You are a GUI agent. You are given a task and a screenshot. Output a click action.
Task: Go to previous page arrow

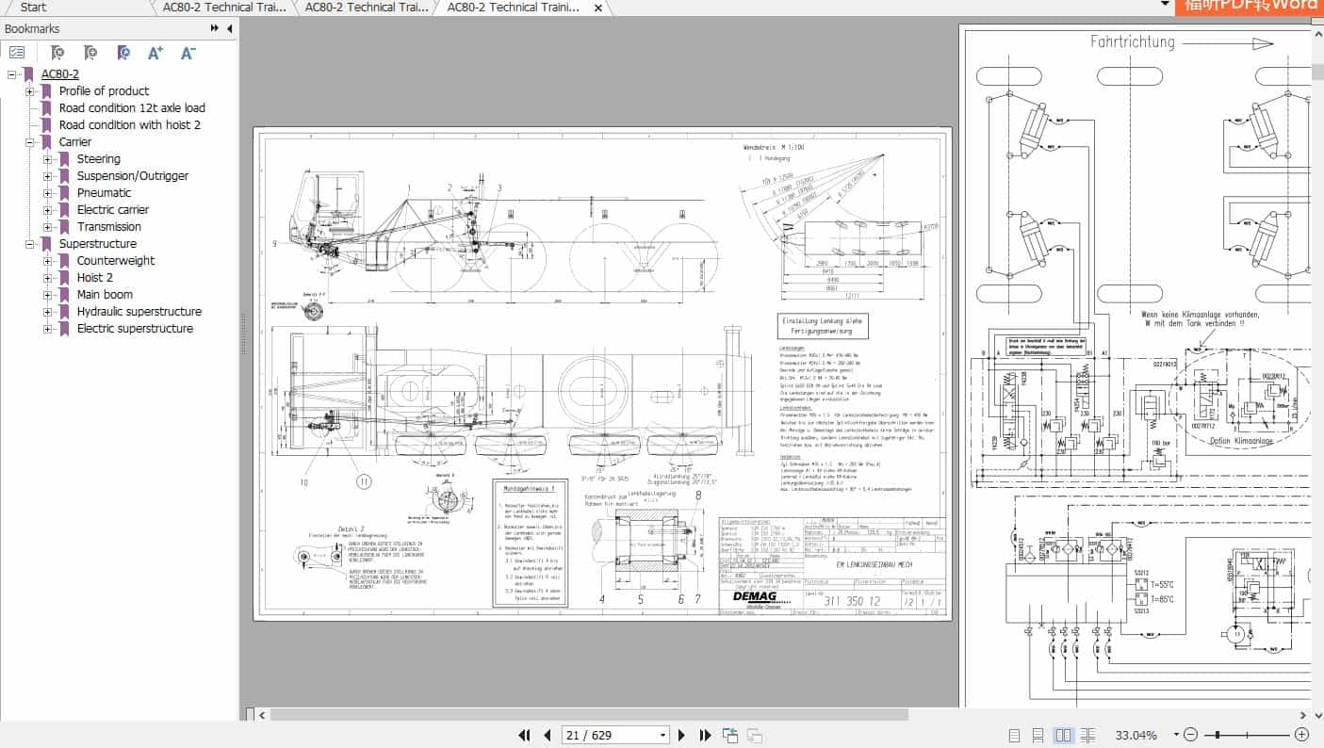[x=548, y=735]
